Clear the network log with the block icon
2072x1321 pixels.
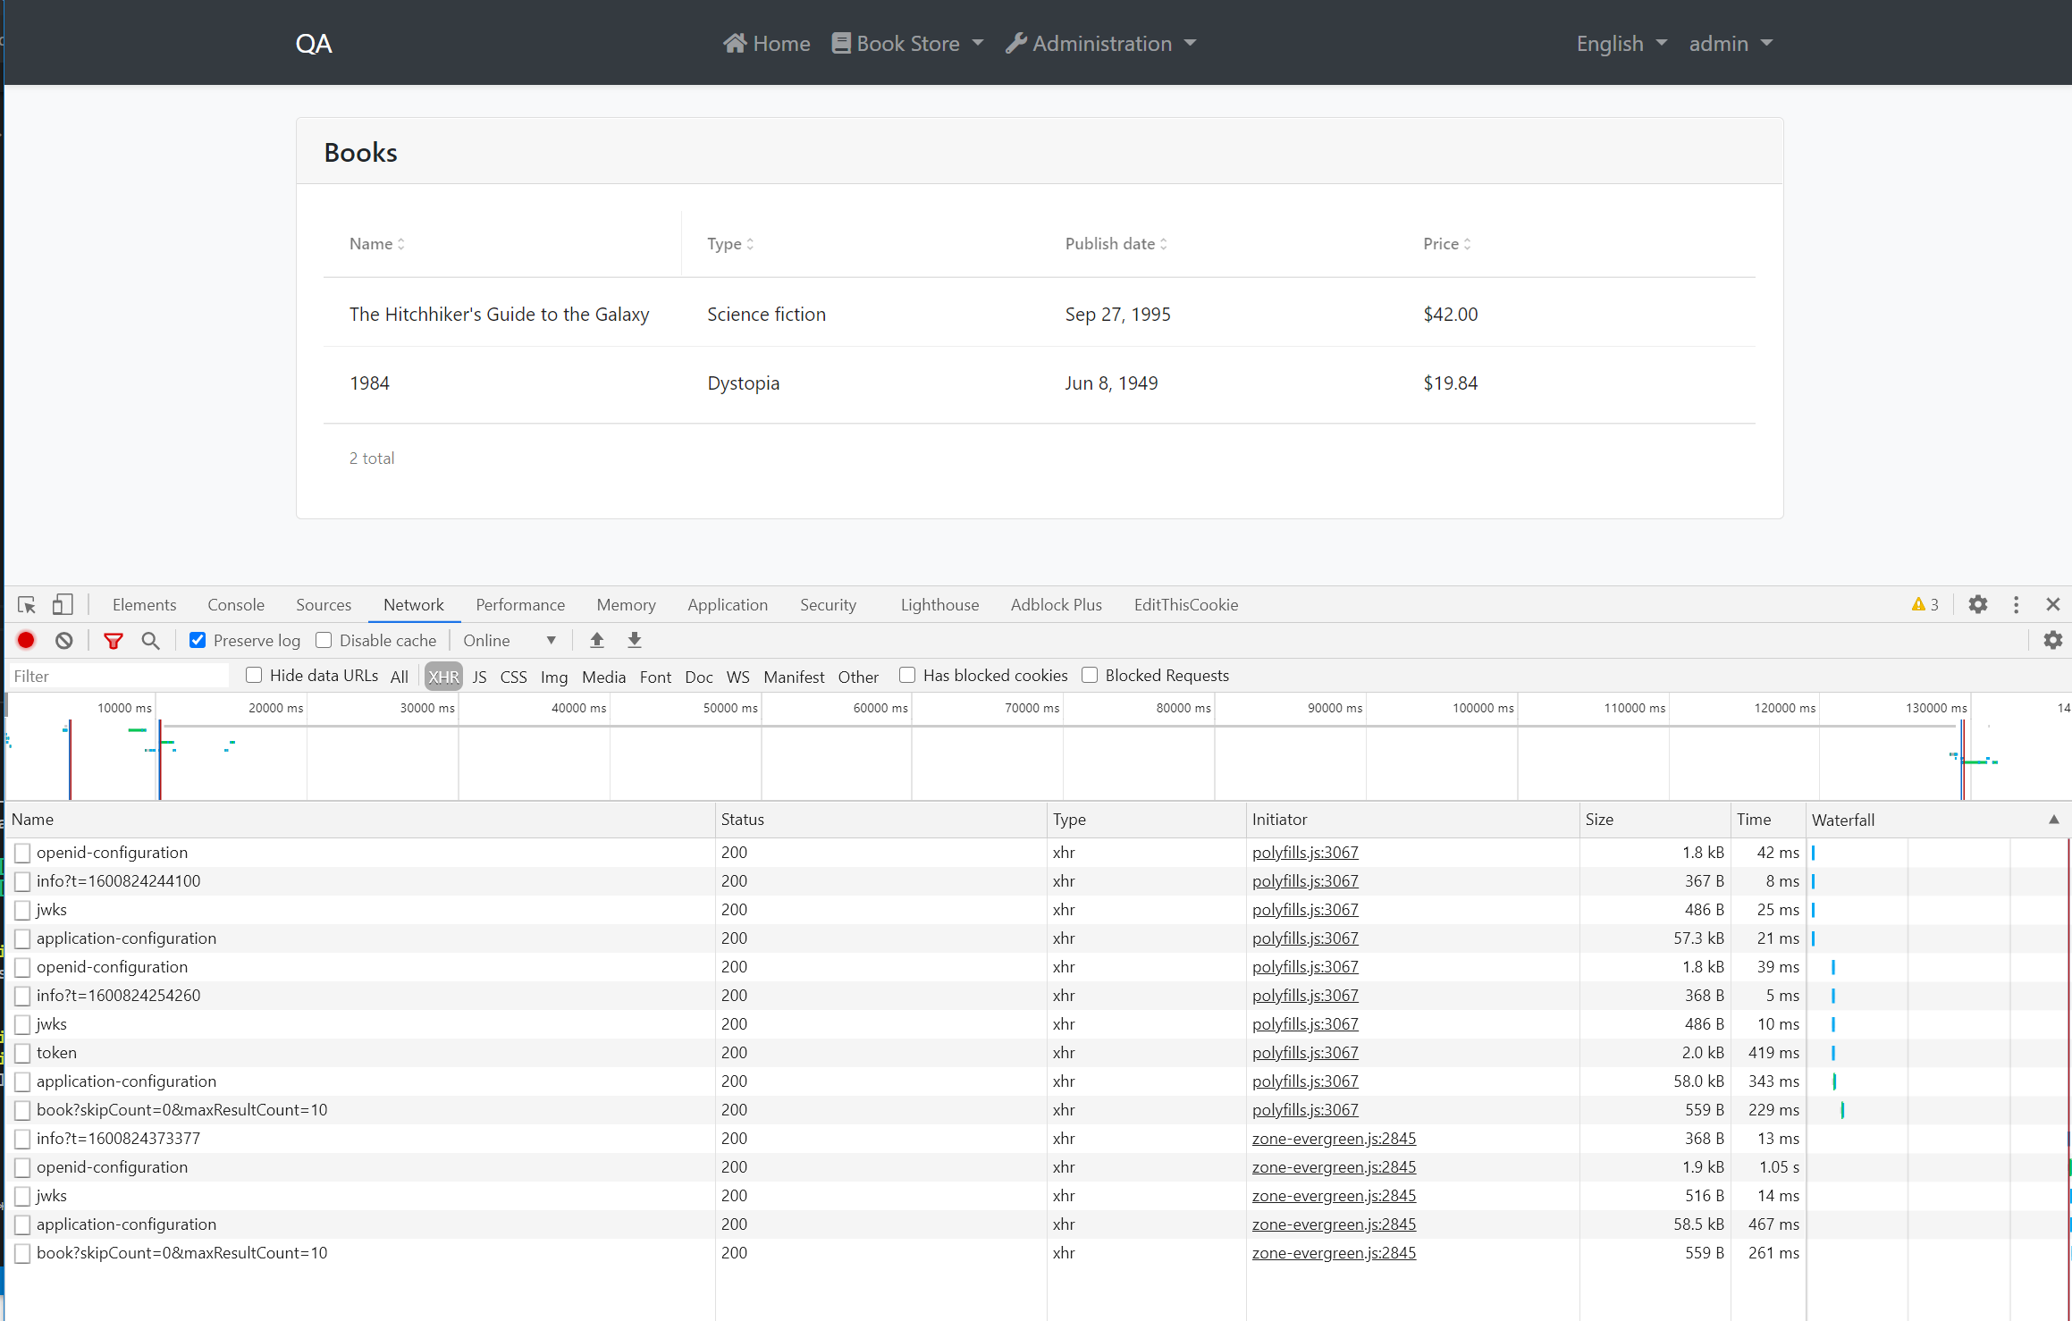pos(63,640)
